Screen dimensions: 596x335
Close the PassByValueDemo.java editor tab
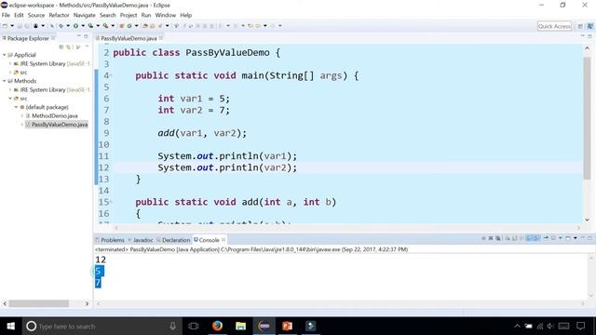point(161,38)
